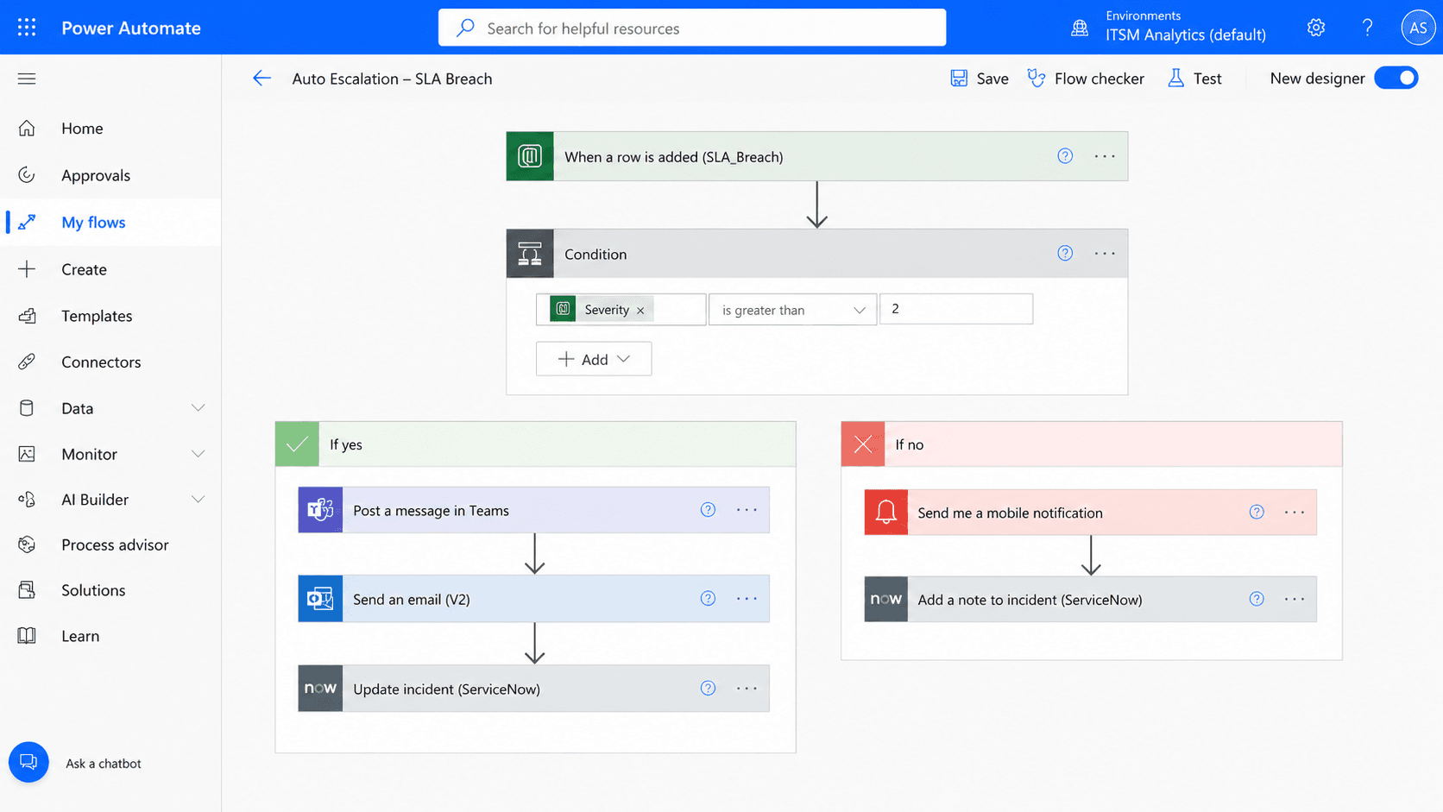The image size is (1443, 812).
Task: Collapse the left navigation hamburger menu
Action: (27, 79)
